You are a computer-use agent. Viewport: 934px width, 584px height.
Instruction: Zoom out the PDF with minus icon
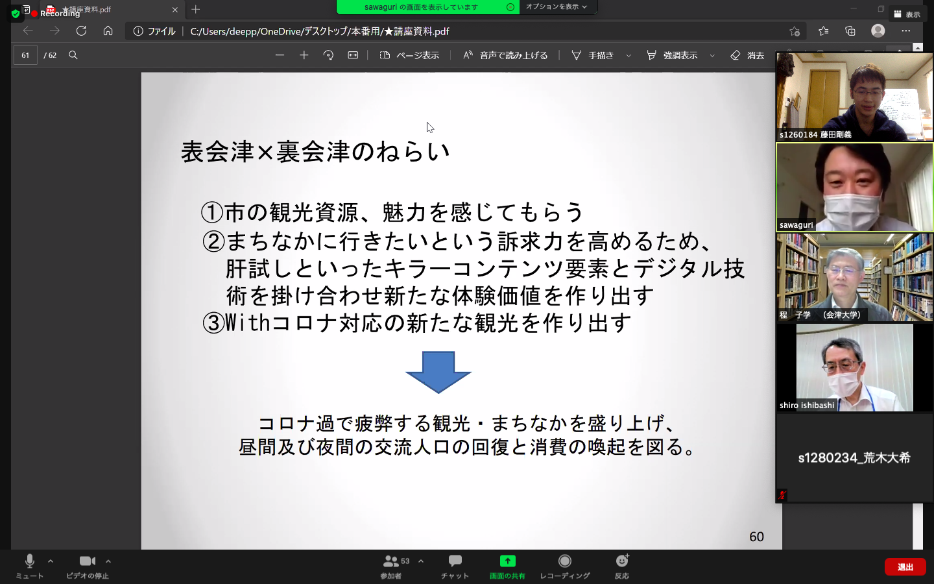[280, 55]
